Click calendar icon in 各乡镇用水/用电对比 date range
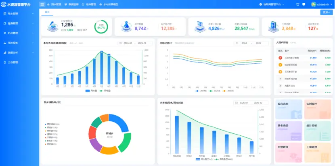335x166 pixels. point(237,103)
